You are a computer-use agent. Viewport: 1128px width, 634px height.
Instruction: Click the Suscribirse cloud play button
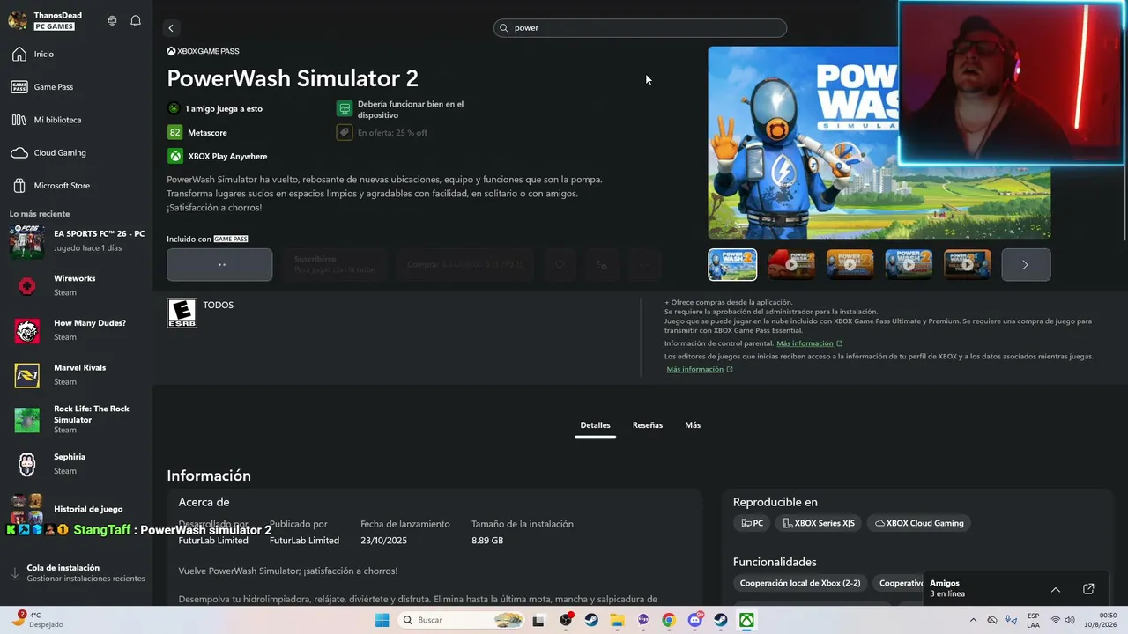335,264
